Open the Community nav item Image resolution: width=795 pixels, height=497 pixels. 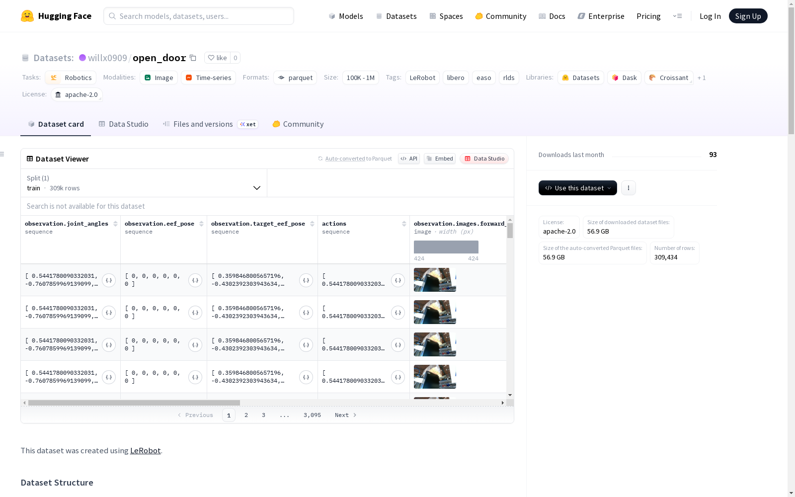coord(501,16)
